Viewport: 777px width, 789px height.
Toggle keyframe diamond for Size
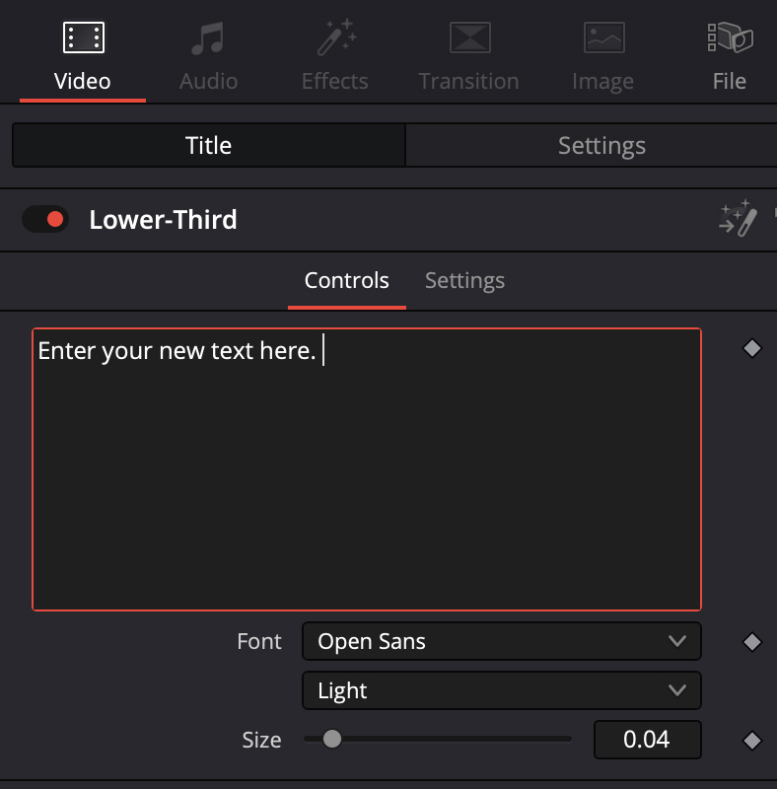coord(752,741)
